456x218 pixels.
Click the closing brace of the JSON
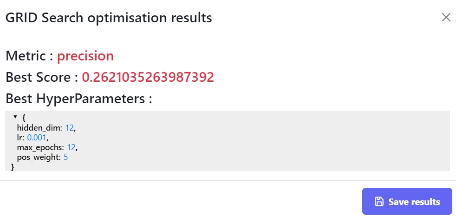(x=13, y=166)
